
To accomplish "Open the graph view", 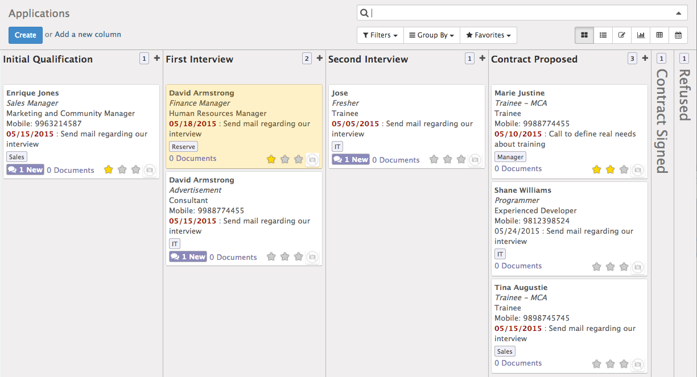I will pyautogui.click(x=641, y=35).
